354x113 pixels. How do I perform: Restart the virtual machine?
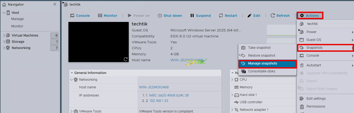coord(228,15)
